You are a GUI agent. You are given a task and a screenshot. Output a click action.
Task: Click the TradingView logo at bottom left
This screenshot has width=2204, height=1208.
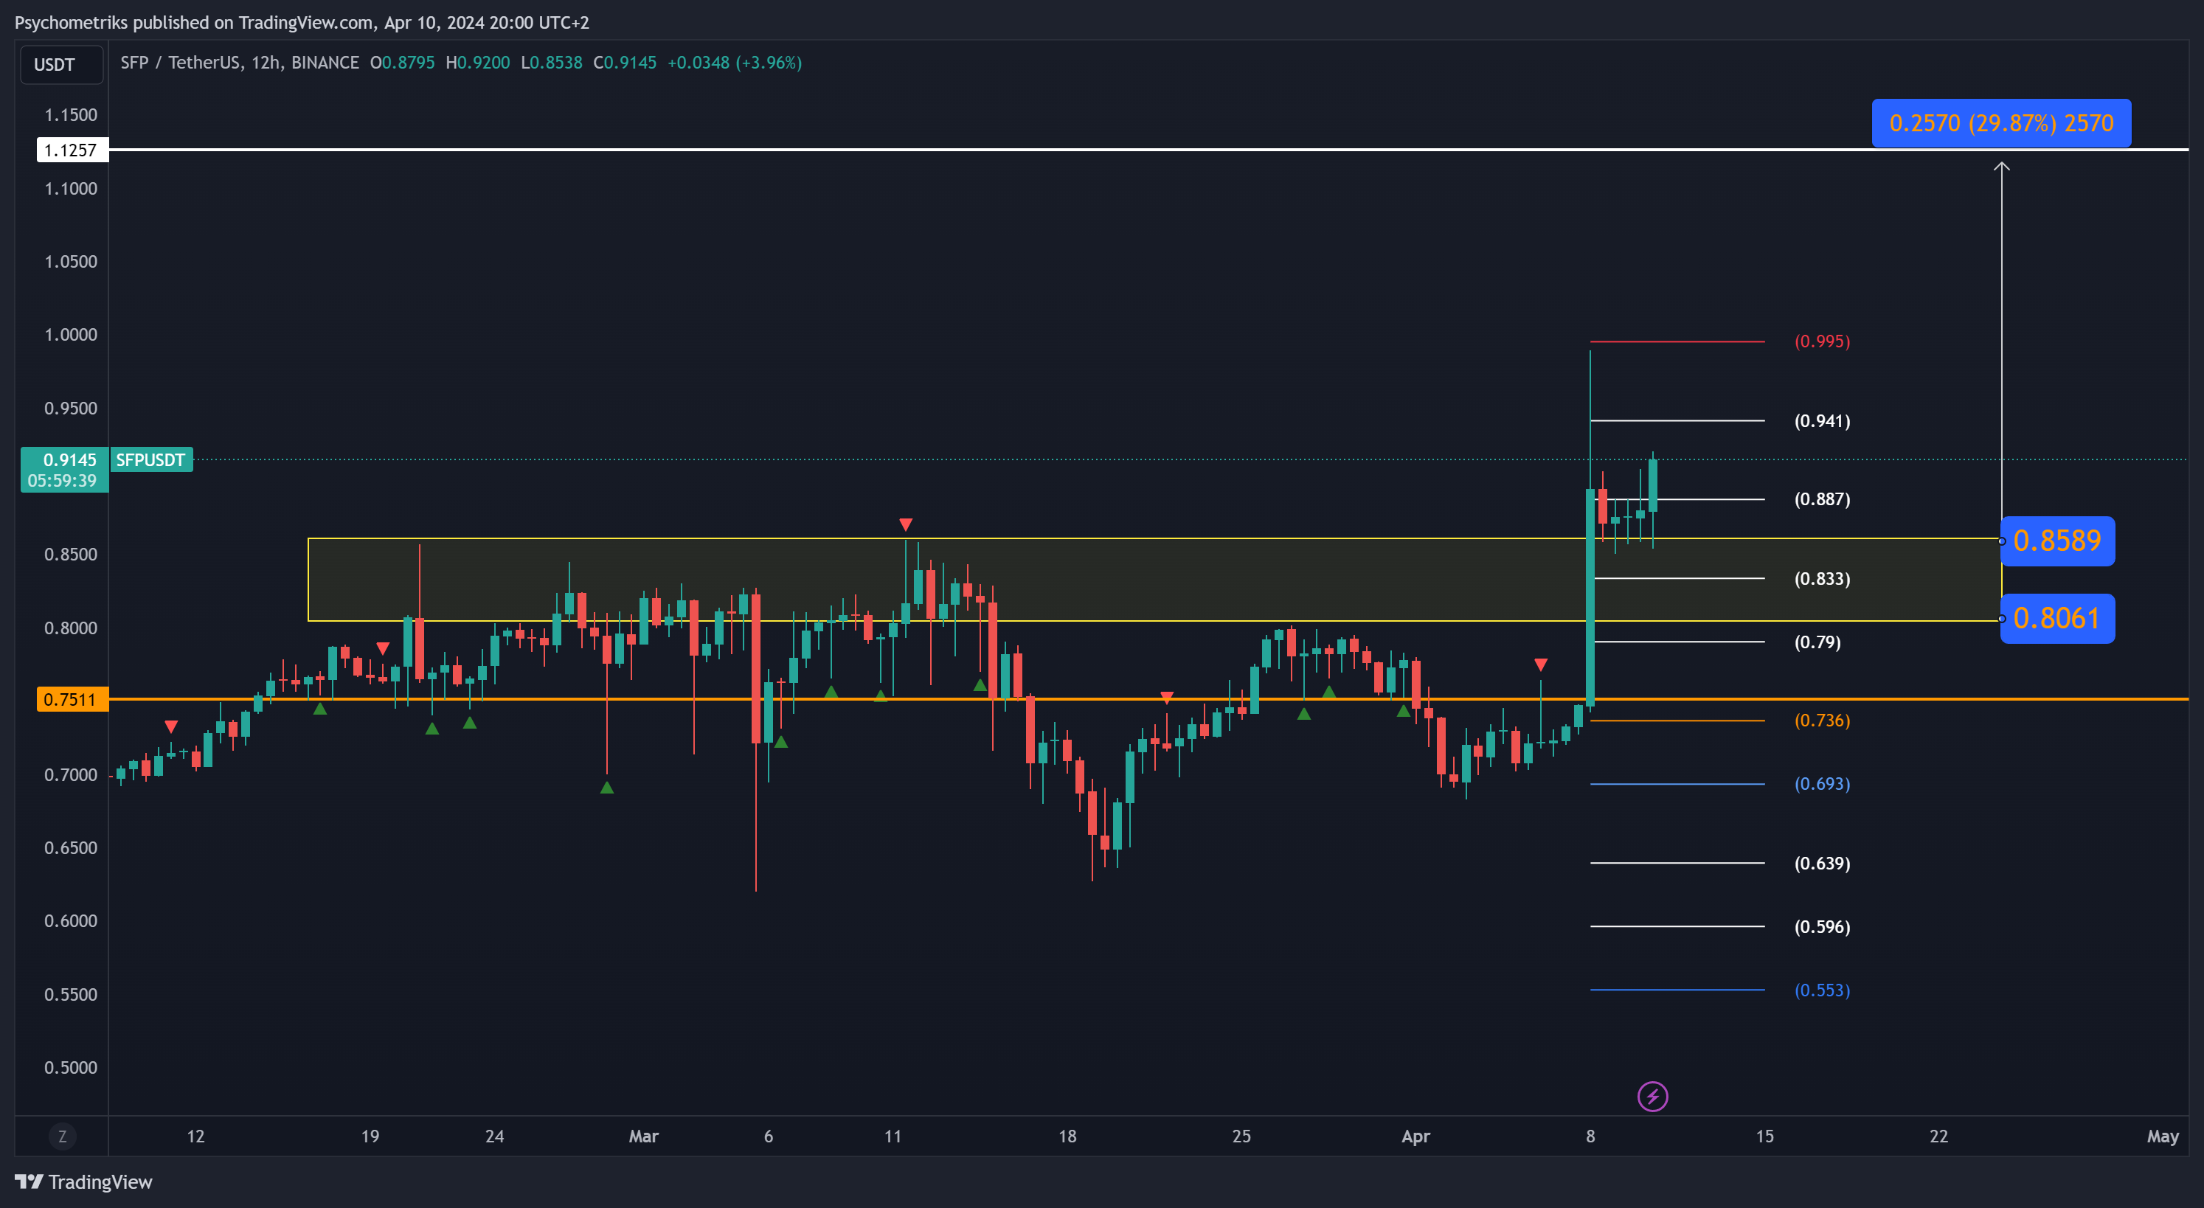click(x=83, y=1181)
